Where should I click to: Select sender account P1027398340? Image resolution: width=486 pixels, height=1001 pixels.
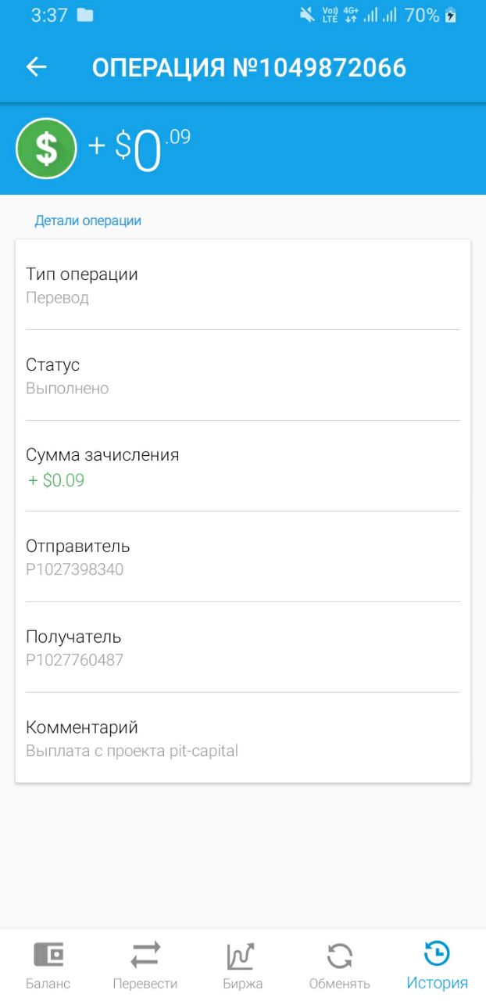(x=75, y=569)
